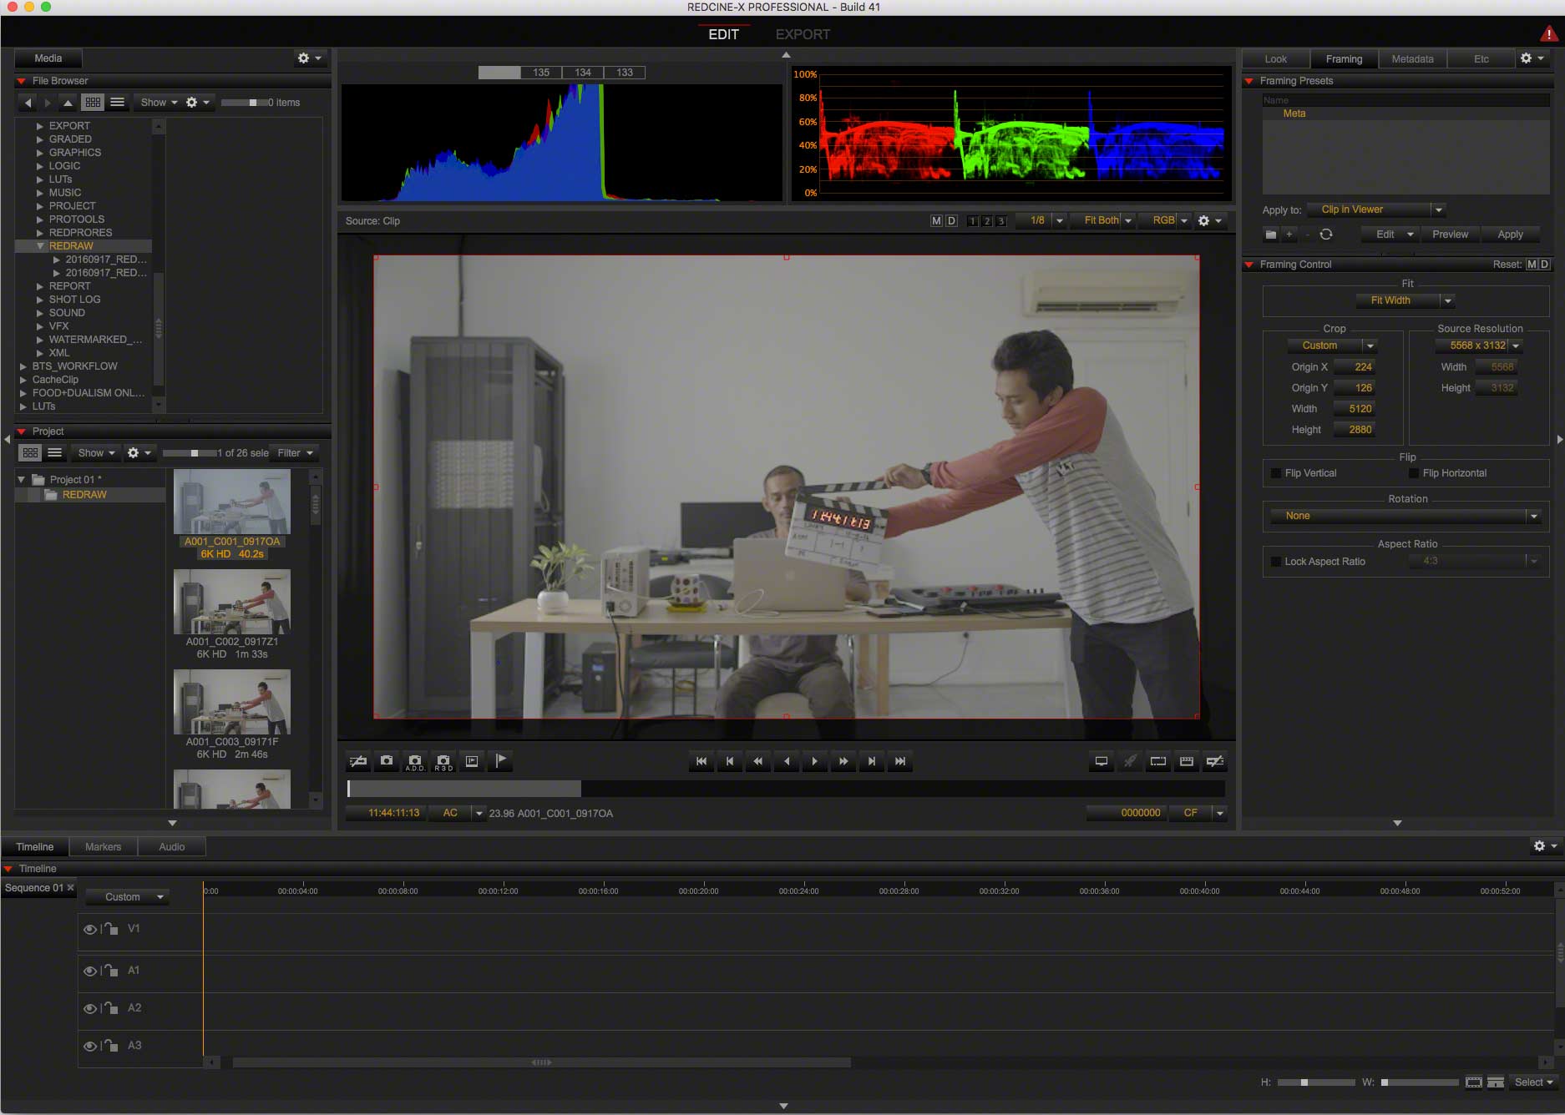The width and height of the screenshot is (1565, 1115).
Task: Toggle visibility of the A3 track
Action: (89, 1046)
